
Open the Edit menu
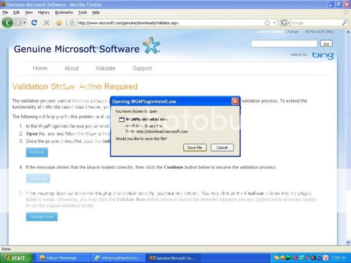click(16, 13)
